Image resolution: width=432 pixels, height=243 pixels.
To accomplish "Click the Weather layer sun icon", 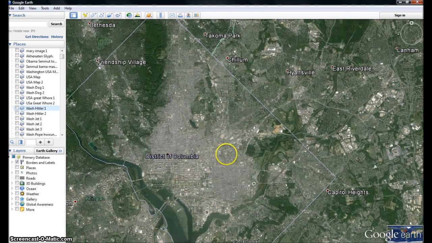I will [22, 194].
